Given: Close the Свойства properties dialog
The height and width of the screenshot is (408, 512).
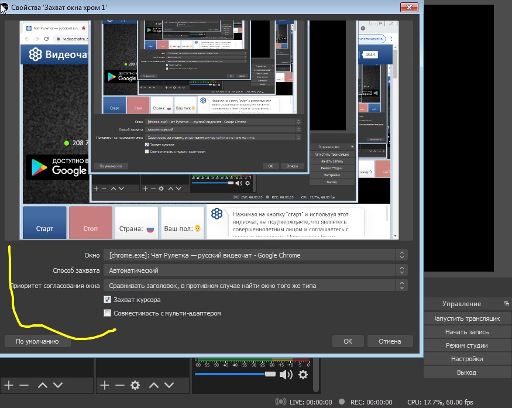Looking at the screenshot, I should pyautogui.click(x=409, y=7).
